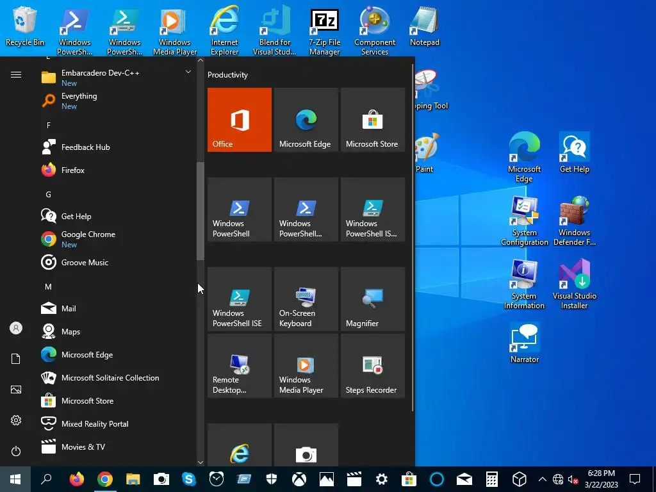The height and width of the screenshot is (492, 656).
Task: Open Mixed Reality Portal
Action: pyautogui.click(x=117, y=424)
